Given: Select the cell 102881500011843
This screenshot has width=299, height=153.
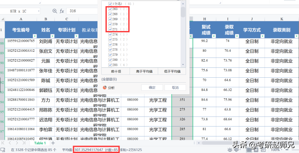Looking at the screenshot, I should tap(21, 102).
